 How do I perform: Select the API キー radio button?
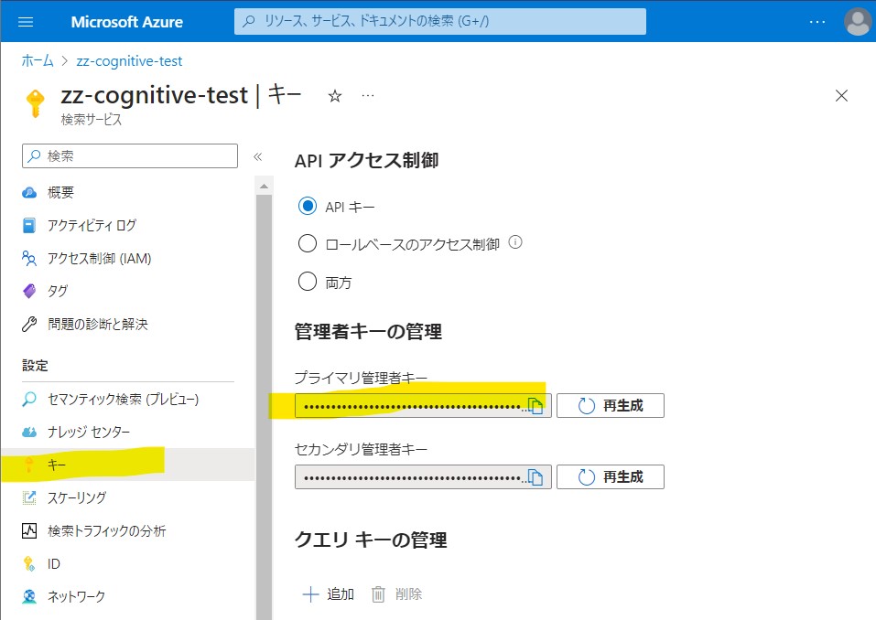coord(308,206)
